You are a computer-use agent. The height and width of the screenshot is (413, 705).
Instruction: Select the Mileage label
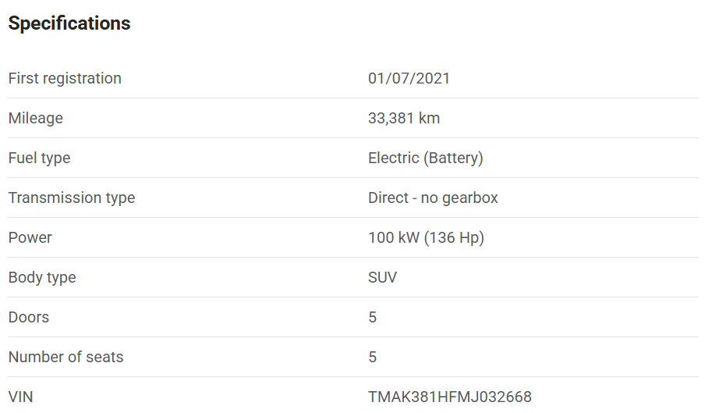click(36, 118)
